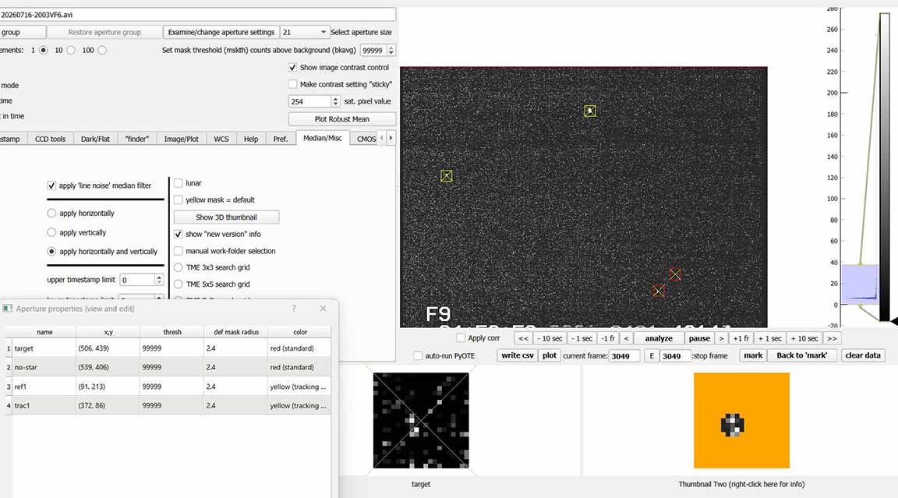
Task: Pause the video playback
Action: 699,338
